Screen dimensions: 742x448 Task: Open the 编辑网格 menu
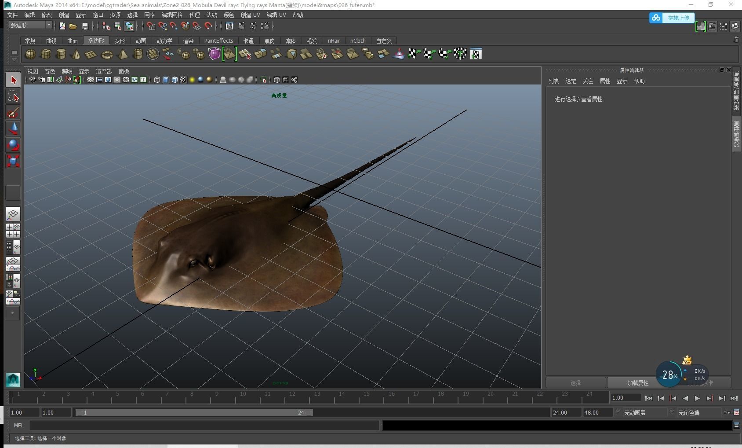(x=171, y=15)
